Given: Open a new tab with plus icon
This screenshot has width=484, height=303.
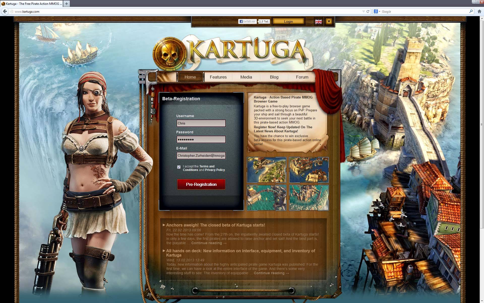Looking at the screenshot, I should click(x=67, y=4).
